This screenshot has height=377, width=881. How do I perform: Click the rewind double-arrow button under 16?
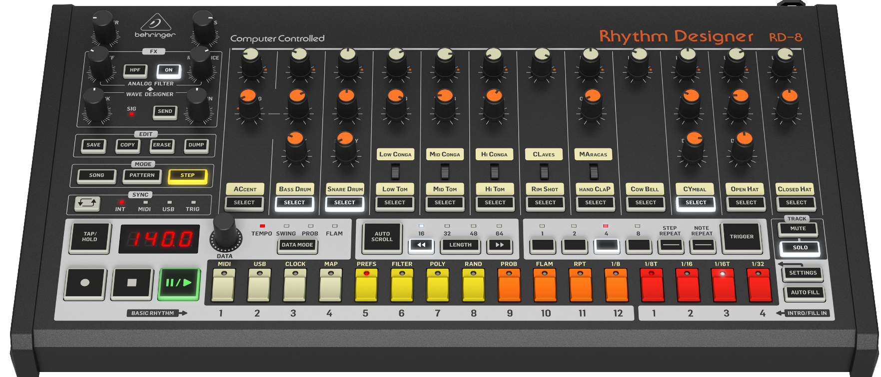point(421,245)
